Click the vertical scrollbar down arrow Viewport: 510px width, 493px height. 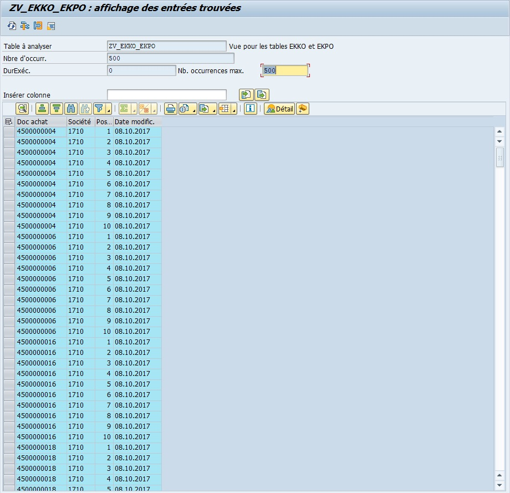[x=499, y=142]
